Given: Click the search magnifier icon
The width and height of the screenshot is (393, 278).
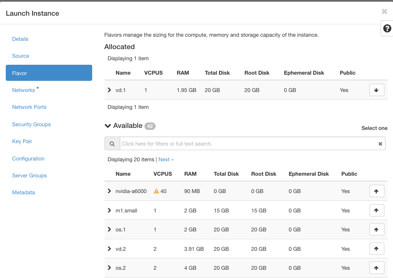Looking at the screenshot, I should click(x=112, y=143).
